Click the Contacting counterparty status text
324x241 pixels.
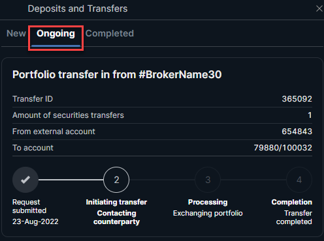tap(116, 218)
